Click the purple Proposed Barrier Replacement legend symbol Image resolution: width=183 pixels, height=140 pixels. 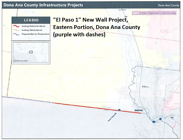click(16, 34)
